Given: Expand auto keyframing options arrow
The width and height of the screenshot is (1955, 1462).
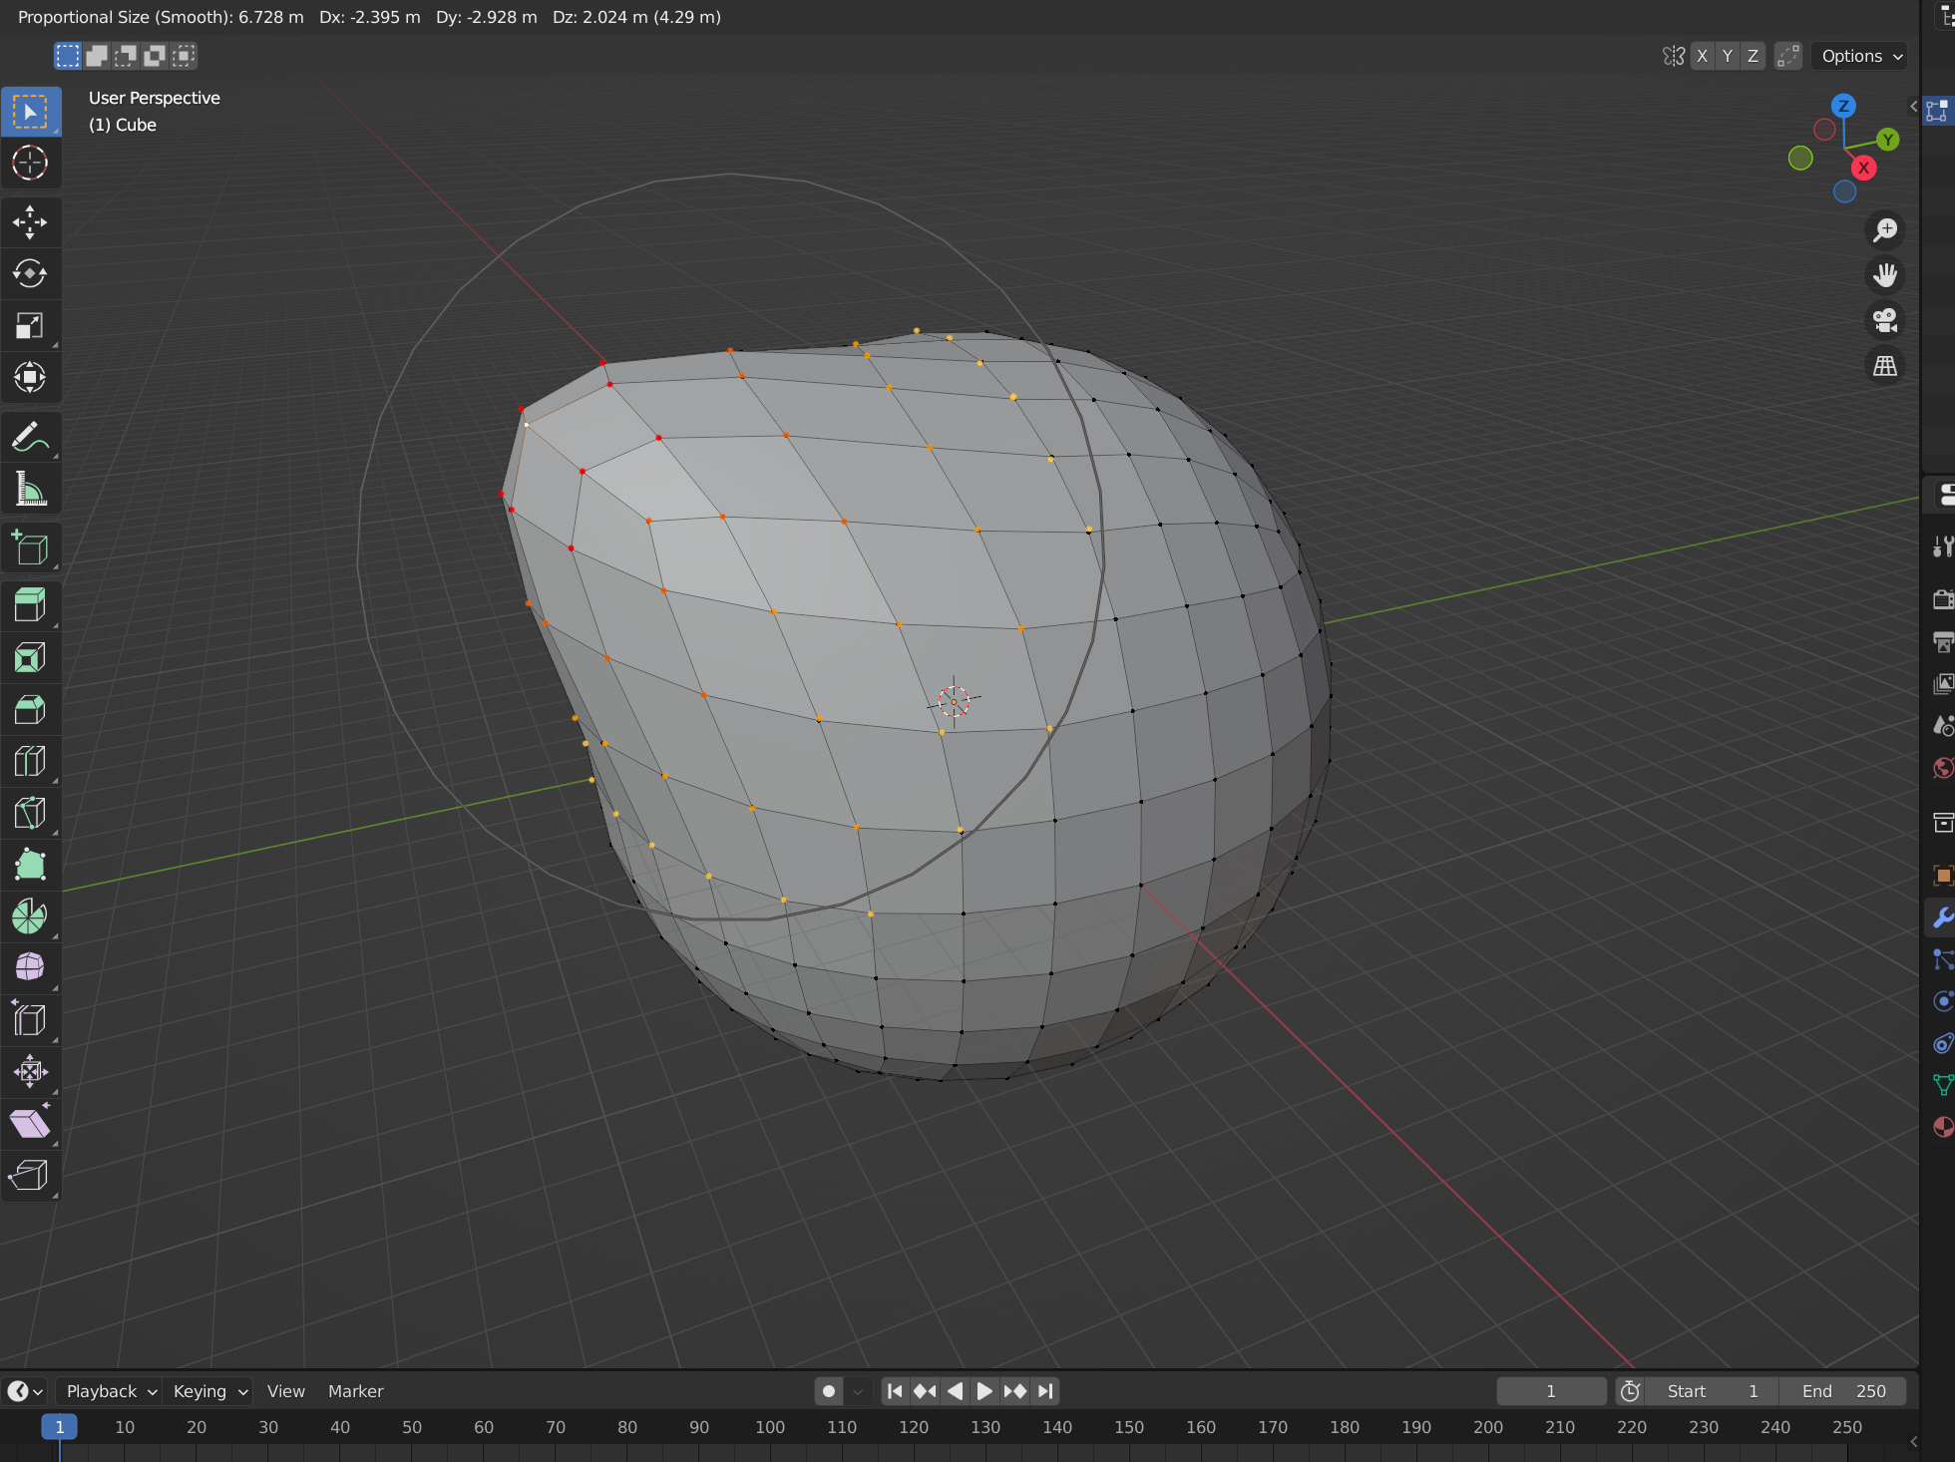Looking at the screenshot, I should click(858, 1391).
